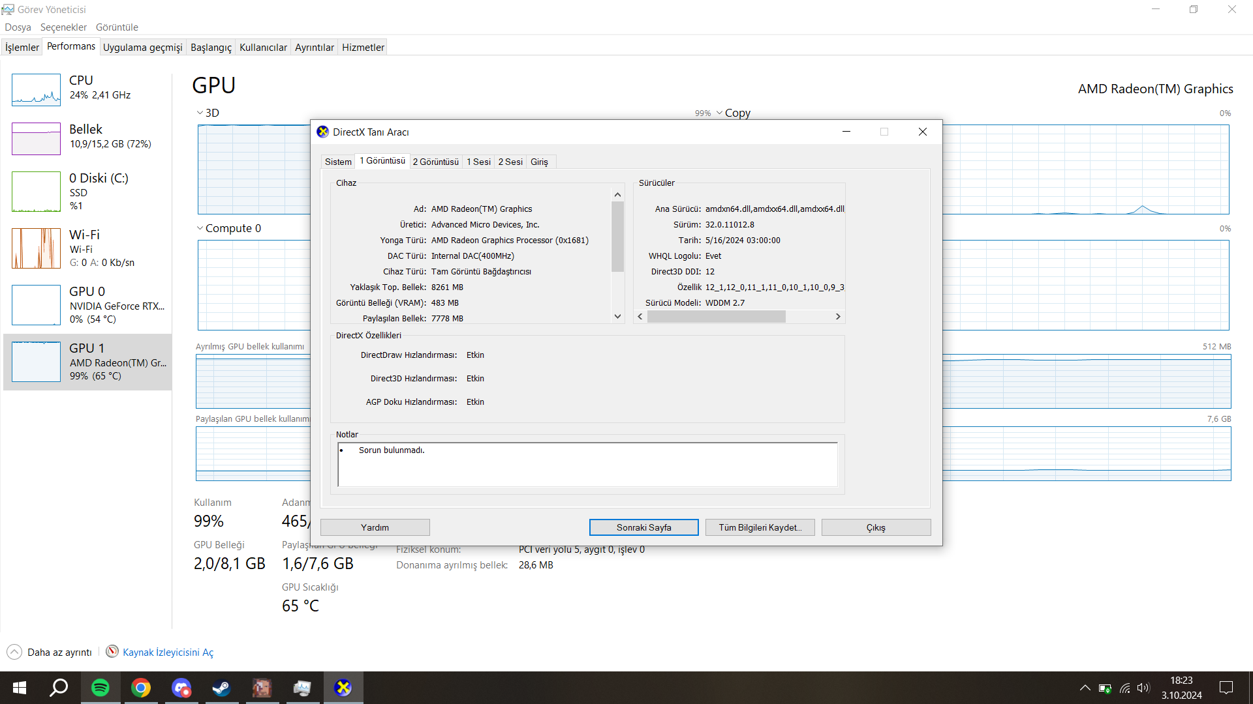Open the 3D engine graph dropdown
This screenshot has height=704, width=1253.
(x=200, y=113)
